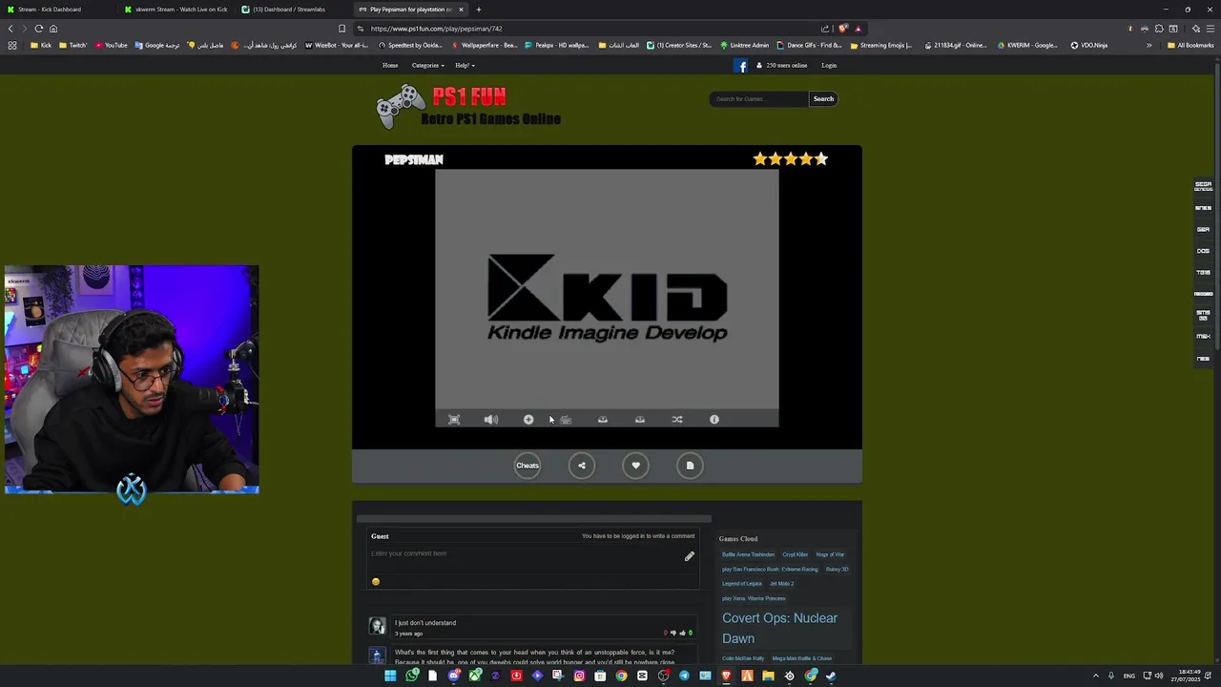Open the gamepad controls icon
Viewport: 1221px width, 687px height.
coord(566,420)
